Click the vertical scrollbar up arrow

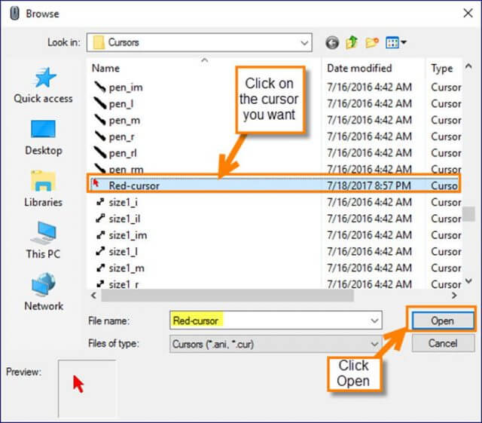(x=468, y=66)
